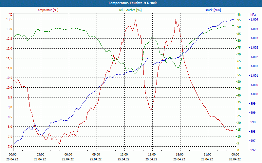Click the '10,5' temperature axis value
Image resolution: width=262 pixels, height=163 pixels.
point(9,78)
